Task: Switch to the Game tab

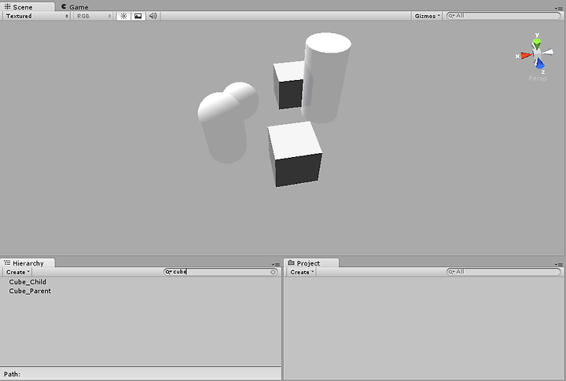Action: coord(75,6)
